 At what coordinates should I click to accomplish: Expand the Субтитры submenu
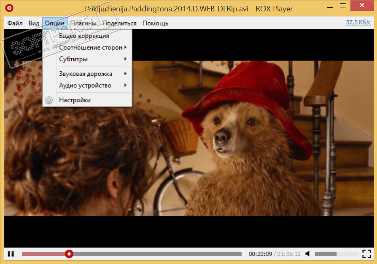pyautogui.click(x=87, y=59)
